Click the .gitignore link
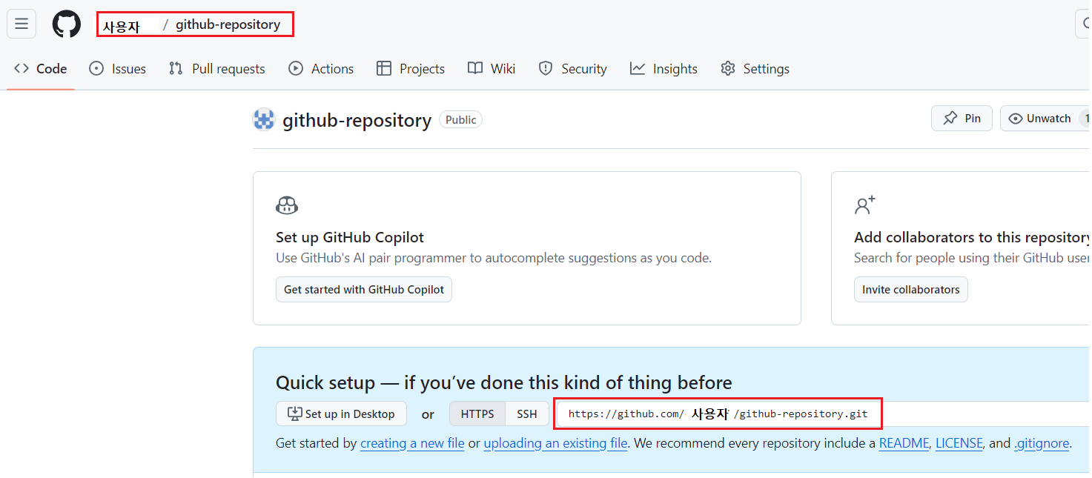 pos(1042,443)
